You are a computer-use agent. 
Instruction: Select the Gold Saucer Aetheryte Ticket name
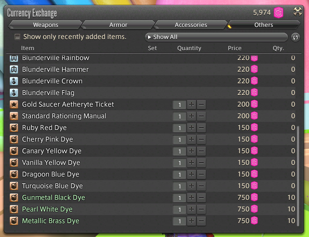[x=68, y=104]
